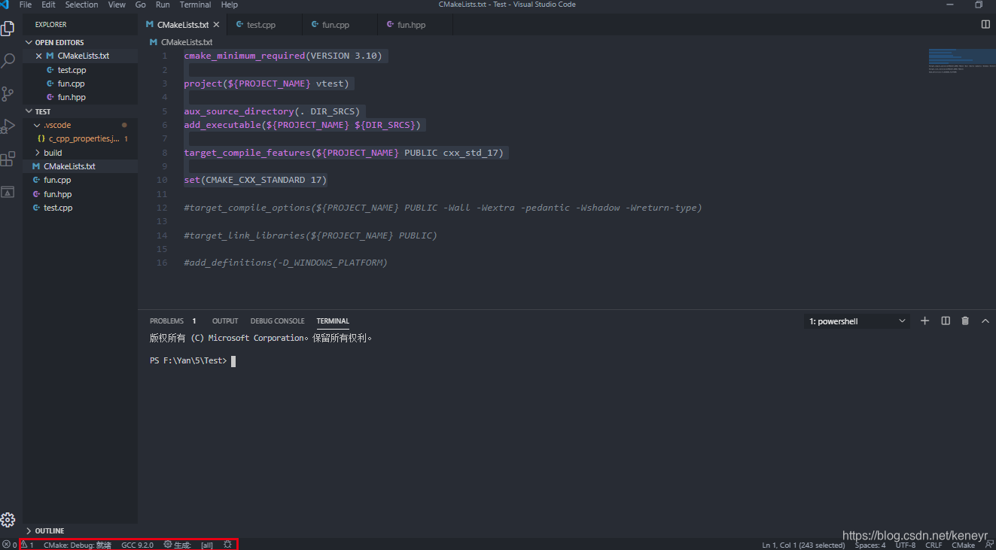Launch debug target via the bug icon
This screenshot has height=550, width=996.
pos(228,545)
